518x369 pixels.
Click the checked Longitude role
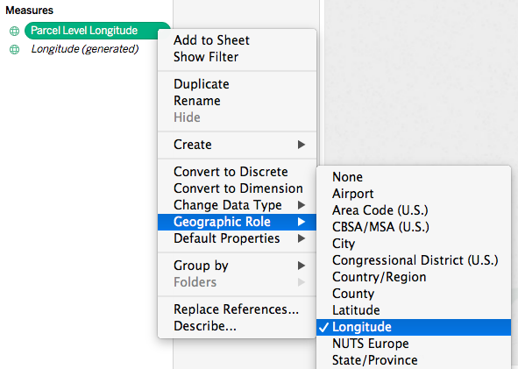pos(414,327)
